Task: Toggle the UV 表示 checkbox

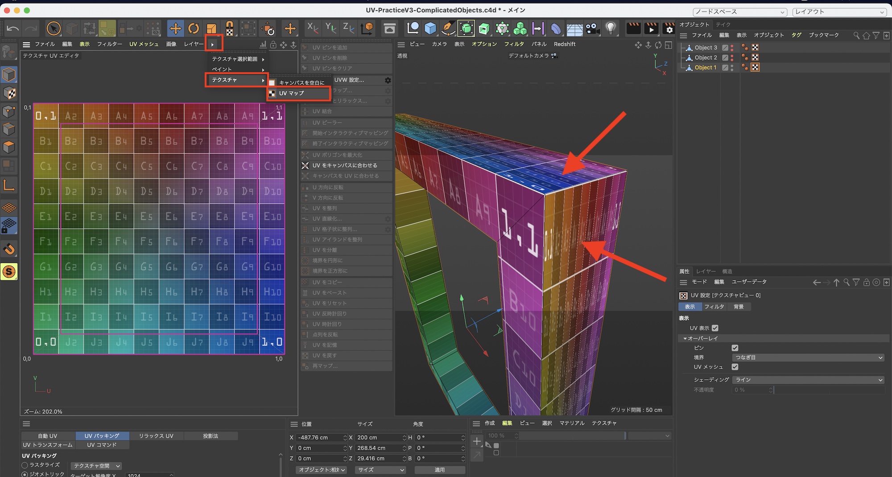Action: click(x=715, y=328)
